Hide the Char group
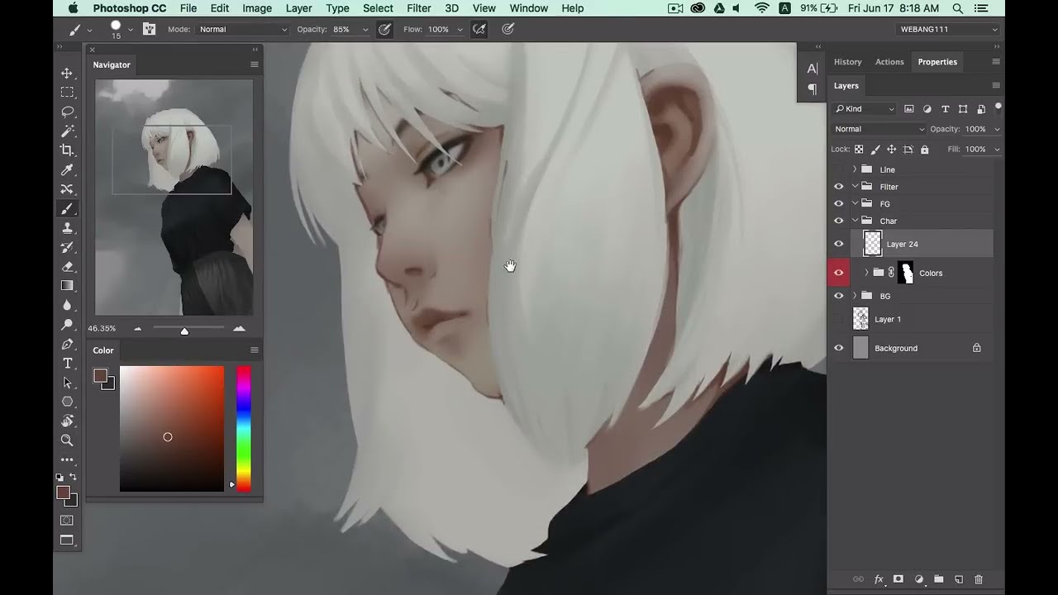This screenshot has width=1058, height=595. point(838,221)
